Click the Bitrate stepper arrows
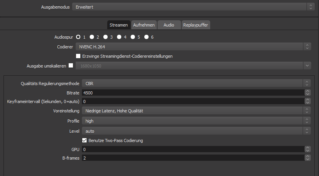 pyautogui.click(x=308, y=92)
